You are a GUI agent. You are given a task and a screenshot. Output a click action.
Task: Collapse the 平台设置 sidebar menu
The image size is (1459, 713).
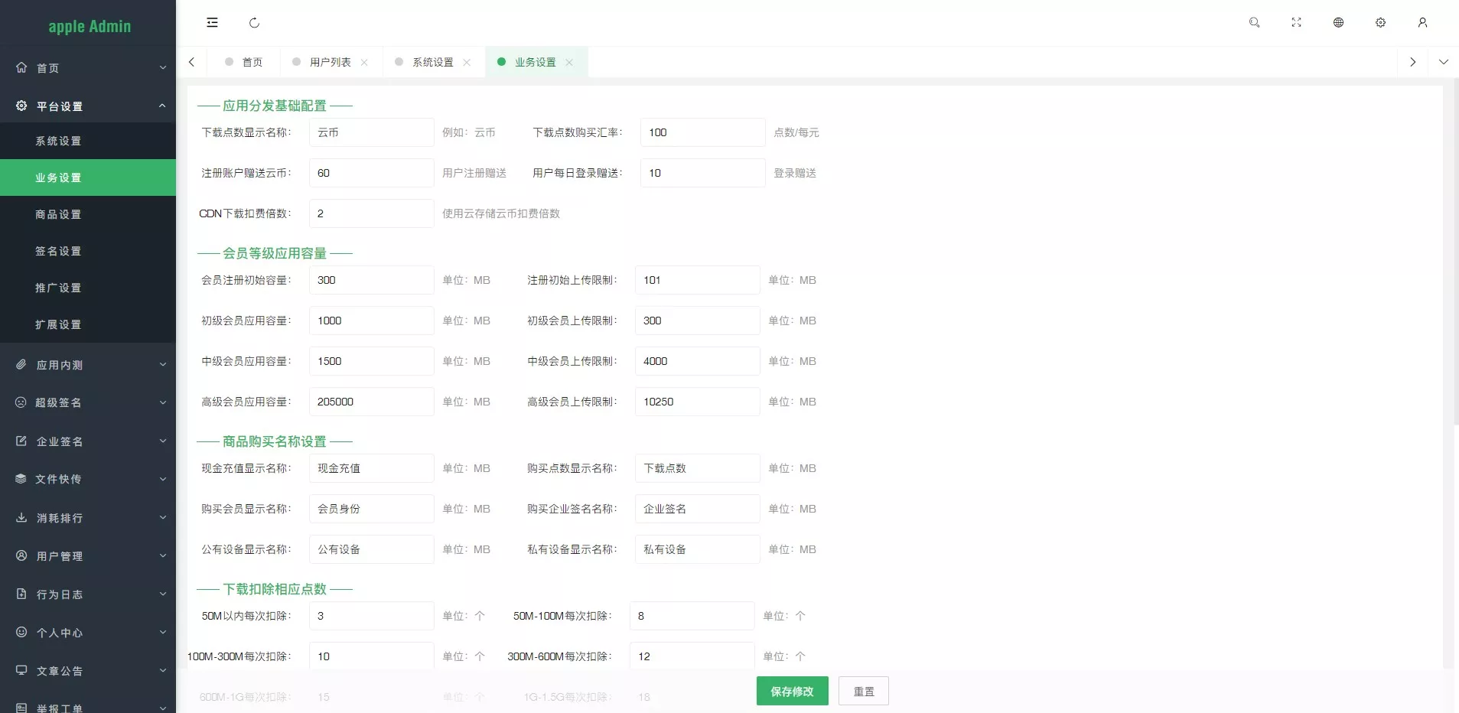(x=162, y=106)
